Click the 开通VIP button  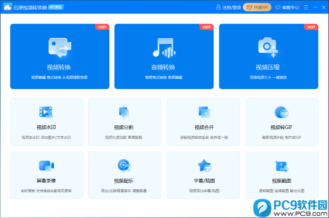(x=257, y=7)
